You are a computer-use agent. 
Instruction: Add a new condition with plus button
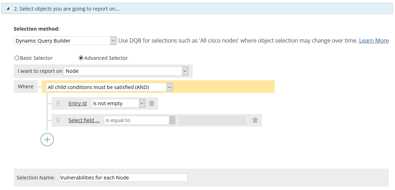pos(47,140)
